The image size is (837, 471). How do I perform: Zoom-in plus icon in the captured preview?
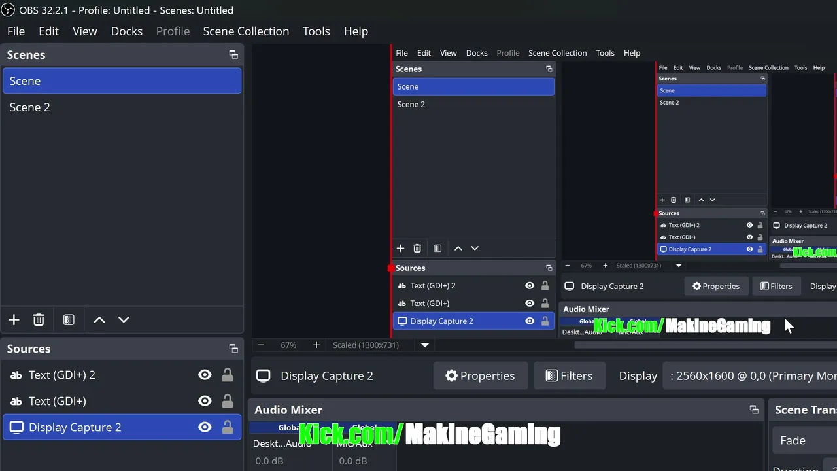click(x=605, y=265)
